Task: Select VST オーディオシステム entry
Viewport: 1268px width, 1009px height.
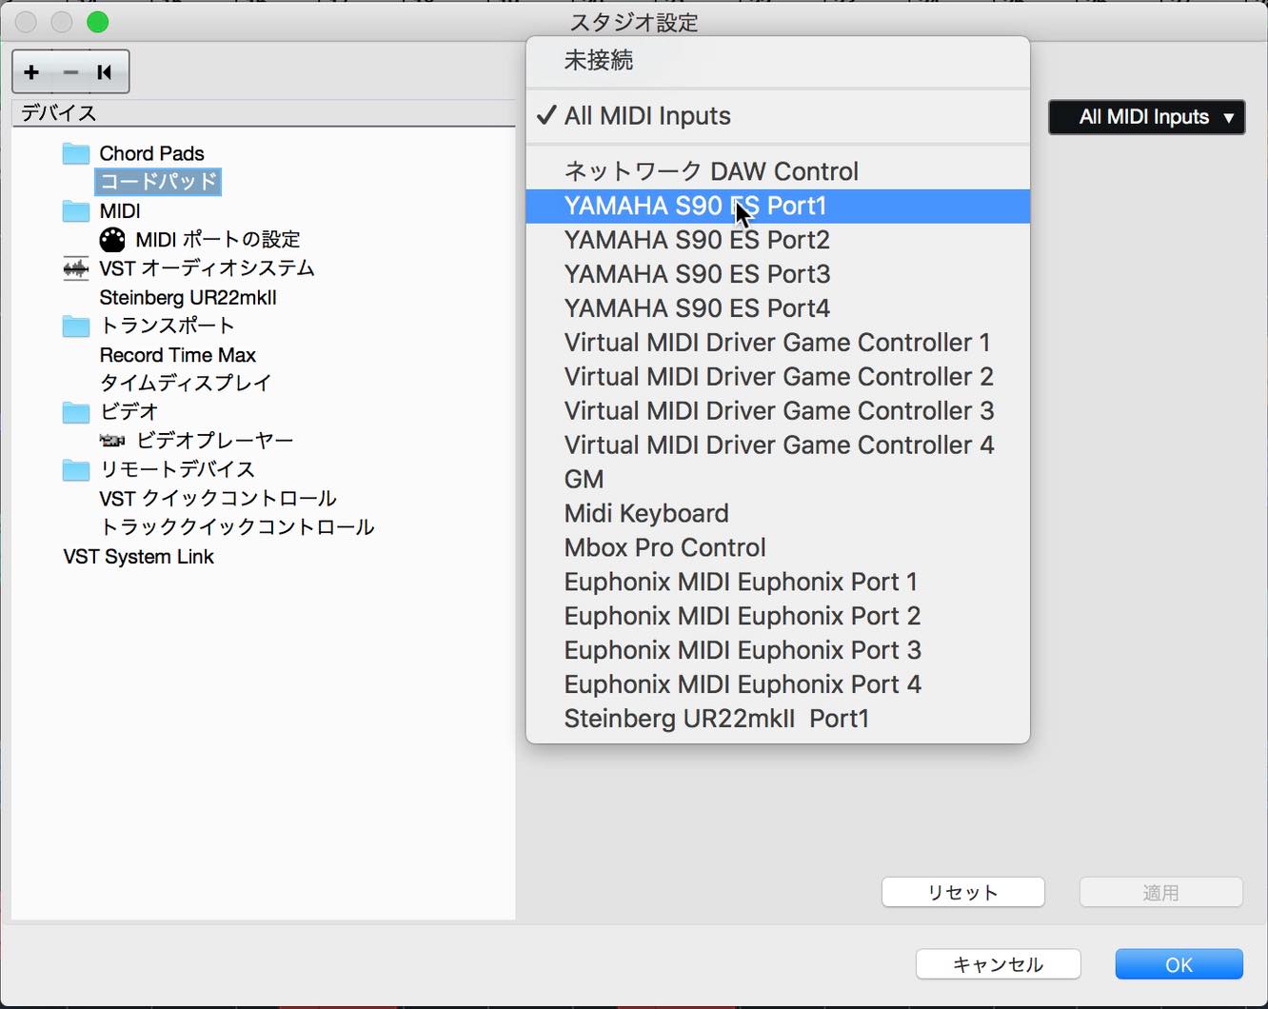Action: (207, 268)
